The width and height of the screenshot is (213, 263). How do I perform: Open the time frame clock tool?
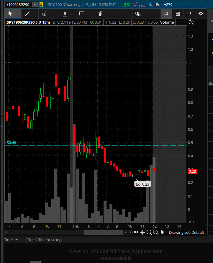(44, 14)
